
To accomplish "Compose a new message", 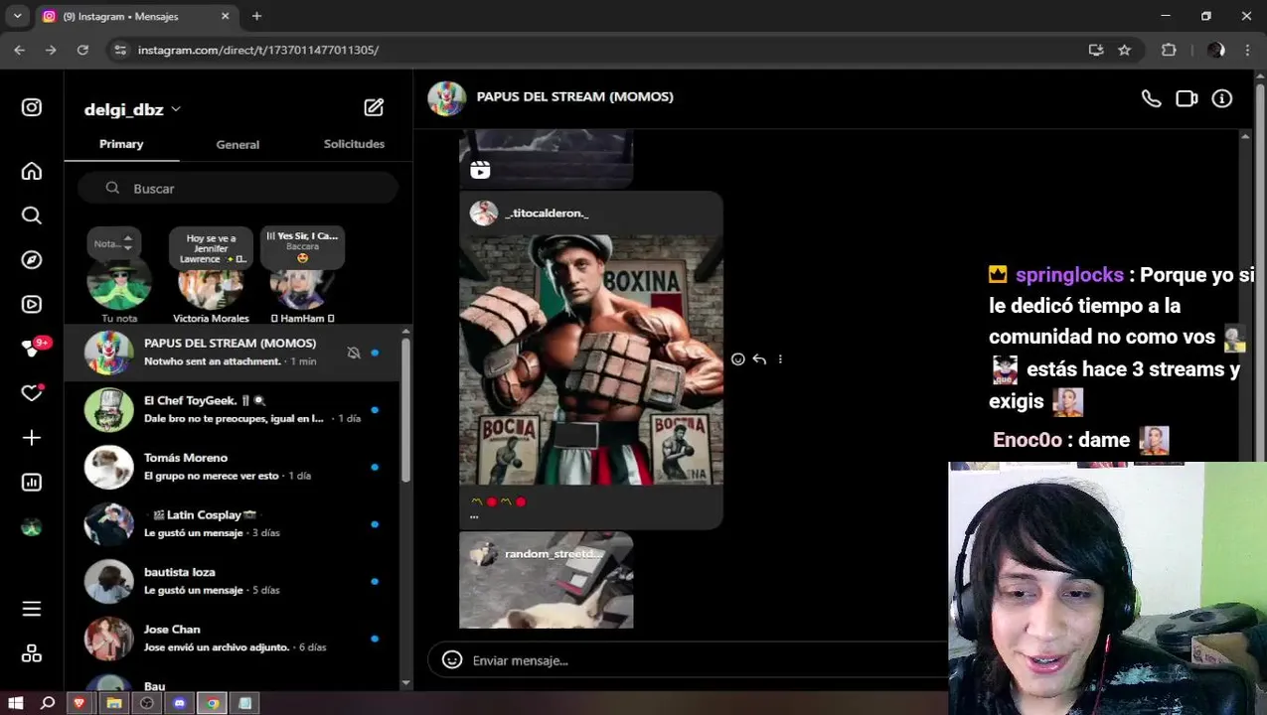I will point(374,107).
